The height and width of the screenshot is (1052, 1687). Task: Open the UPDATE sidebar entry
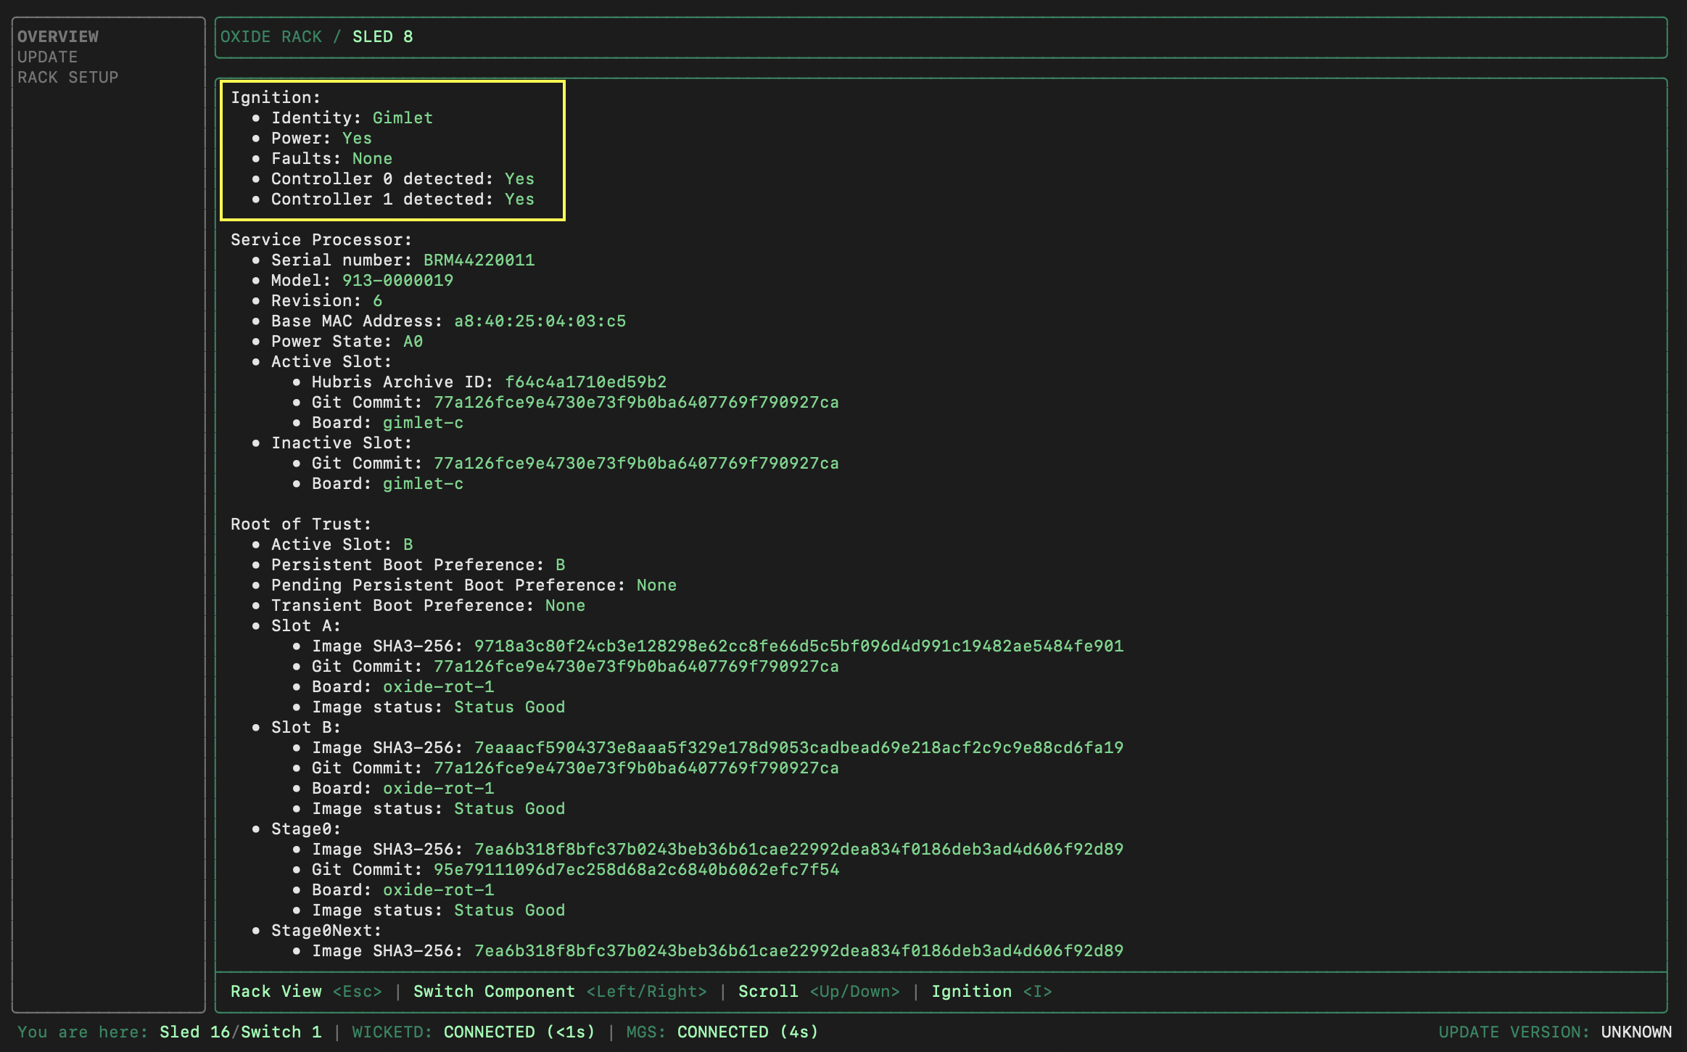pos(47,57)
